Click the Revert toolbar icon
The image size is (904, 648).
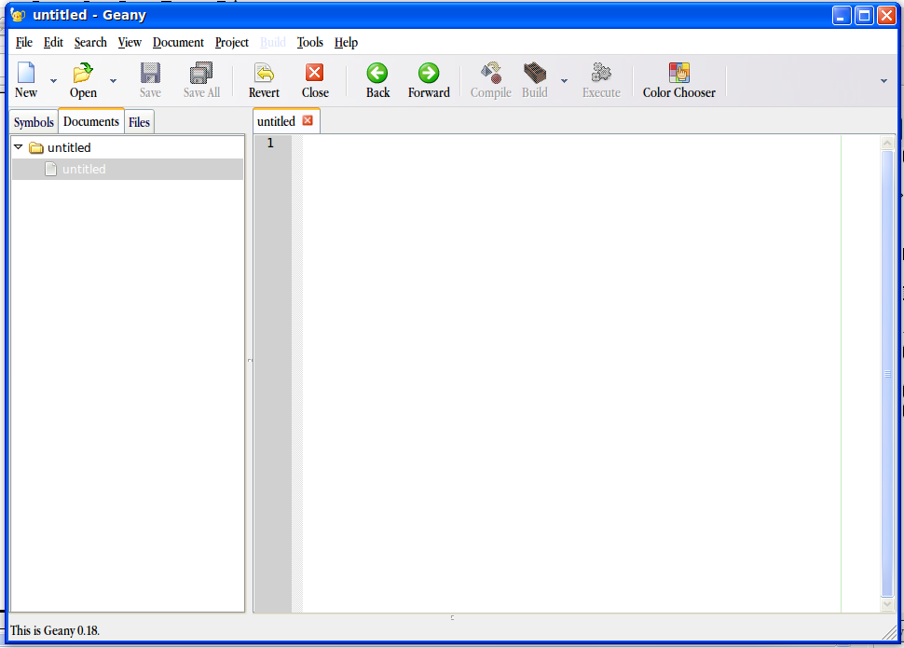tap(264, 74)
